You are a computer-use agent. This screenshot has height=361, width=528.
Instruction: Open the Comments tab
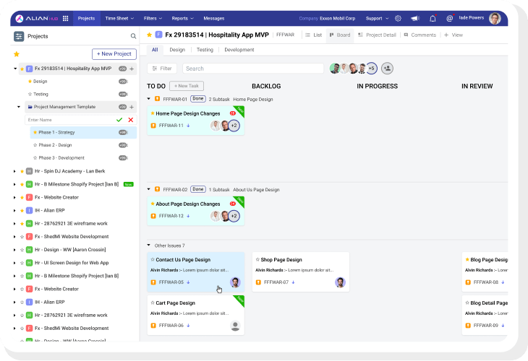coord(420,35)
